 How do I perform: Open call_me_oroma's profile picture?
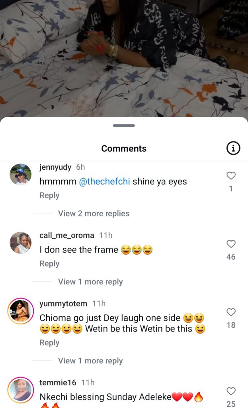pos(20,243)
